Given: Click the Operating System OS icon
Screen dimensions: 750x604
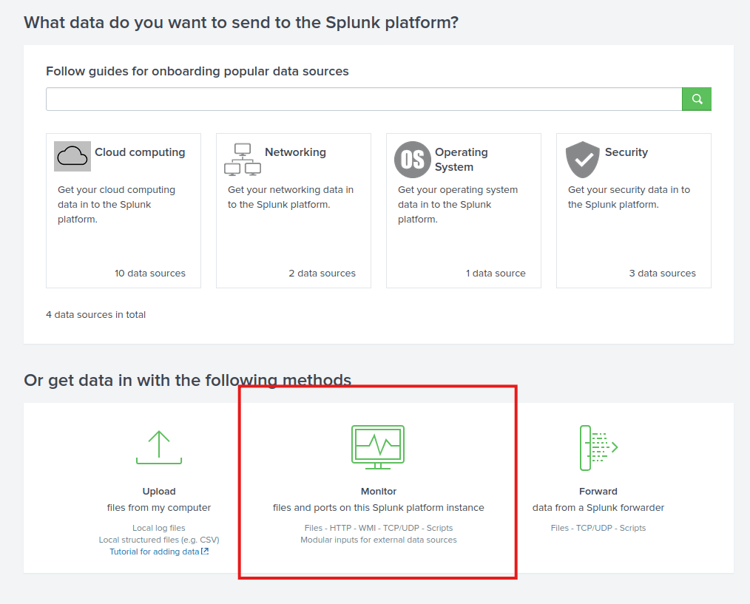Looking at the screenshot, I should click(x=413, y=160).
